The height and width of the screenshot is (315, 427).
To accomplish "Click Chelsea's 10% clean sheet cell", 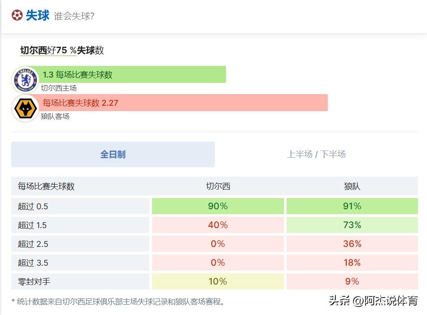I will (218, 281).
